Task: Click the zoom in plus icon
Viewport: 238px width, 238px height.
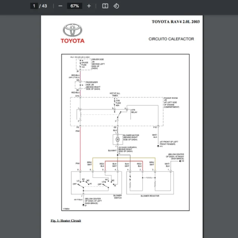Action: [x=89, y=6]
